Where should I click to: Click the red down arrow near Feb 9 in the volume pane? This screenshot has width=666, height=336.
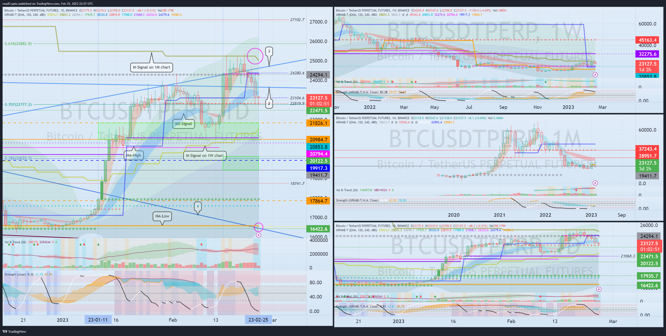click(x=201, y=244)
